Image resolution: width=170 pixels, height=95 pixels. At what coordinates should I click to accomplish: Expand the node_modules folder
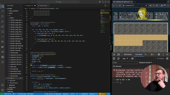click(x=14, y=11)
